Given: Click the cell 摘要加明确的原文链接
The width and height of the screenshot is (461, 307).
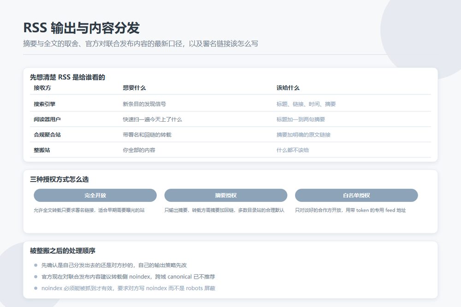Looking at the screenshot, I should [x=303, y=135].
